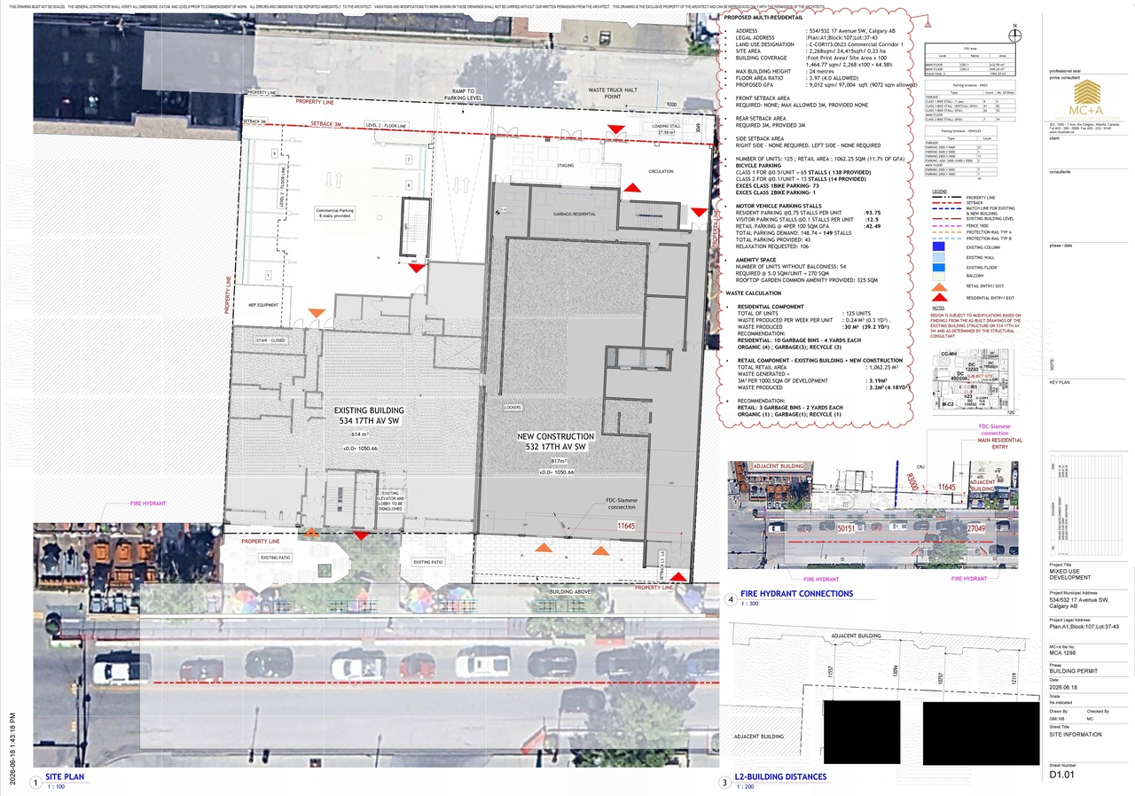The height and width of the screenshot is (796, 1135).
Task: Click the R3000 radius dimension
Action: (912, 484)
